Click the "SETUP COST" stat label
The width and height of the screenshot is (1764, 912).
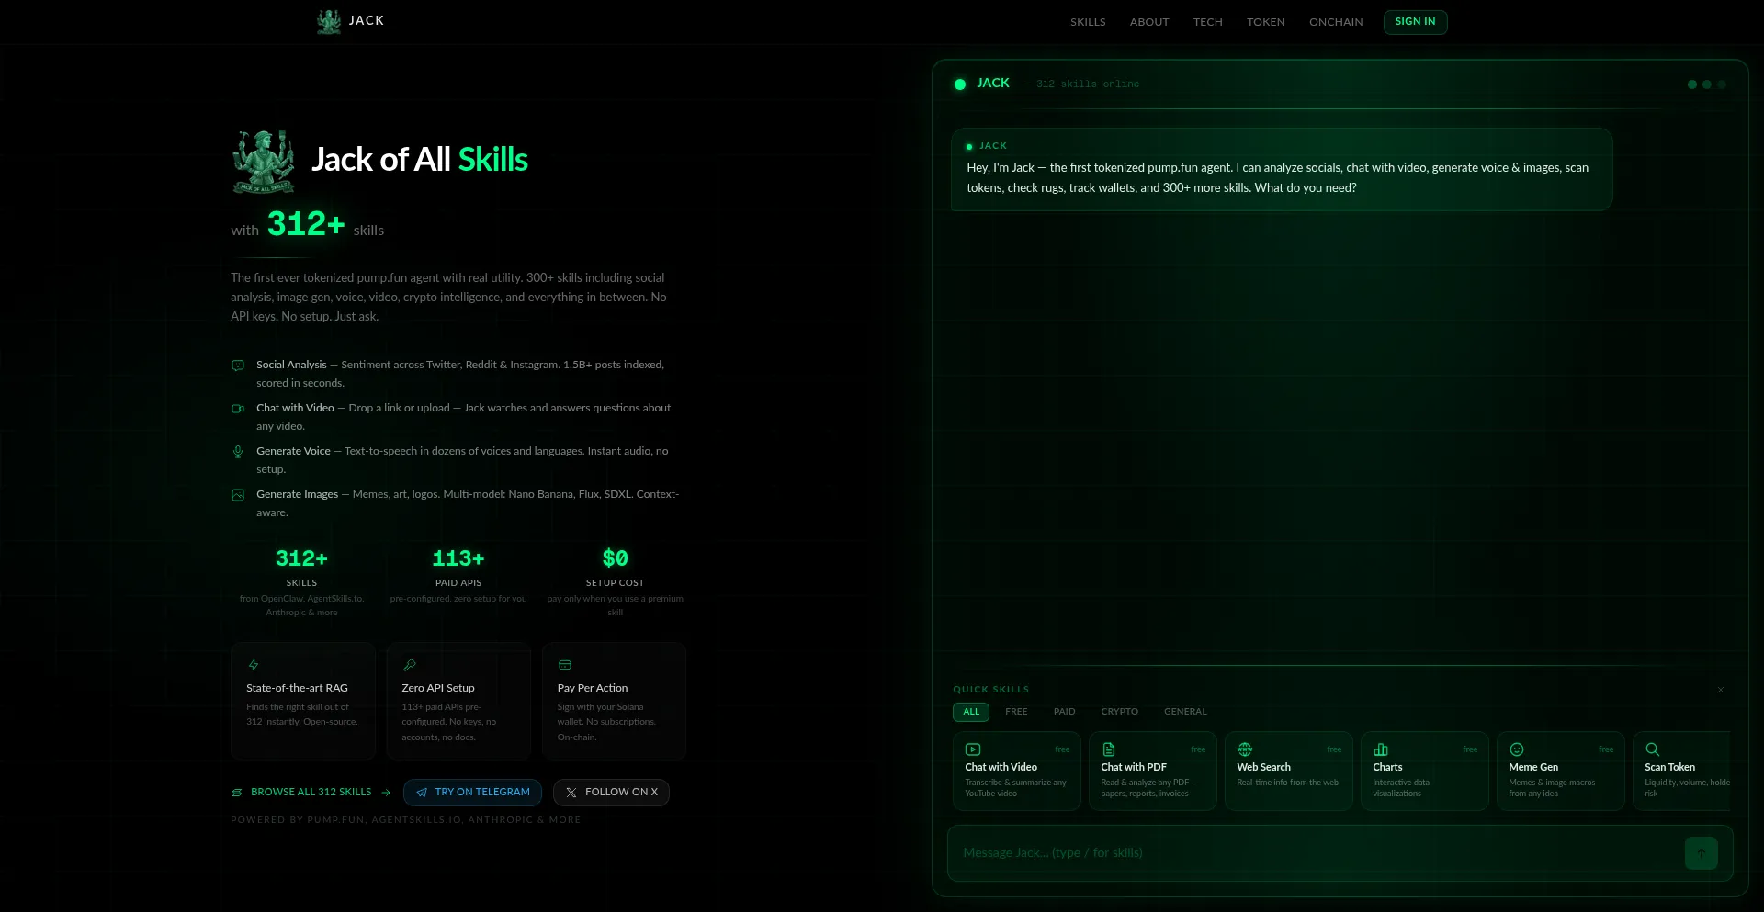point(615,583)
